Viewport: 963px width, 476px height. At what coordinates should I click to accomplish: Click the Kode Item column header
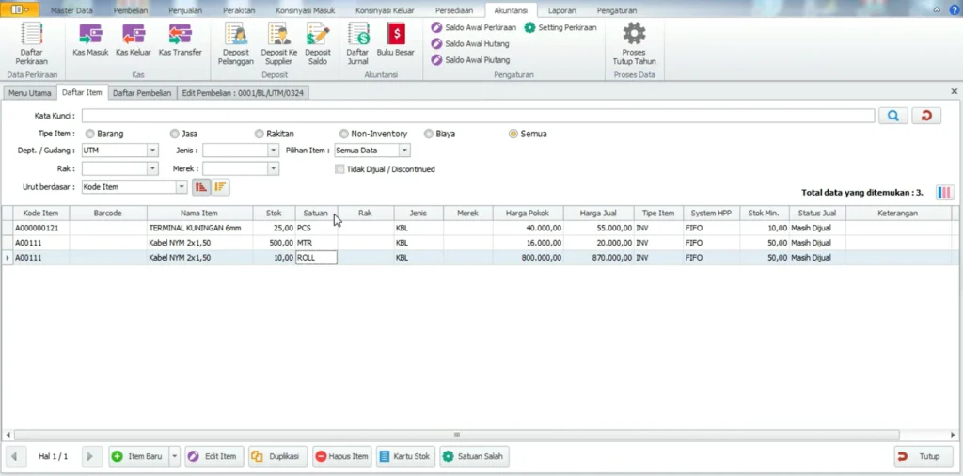tap(41, 214)
